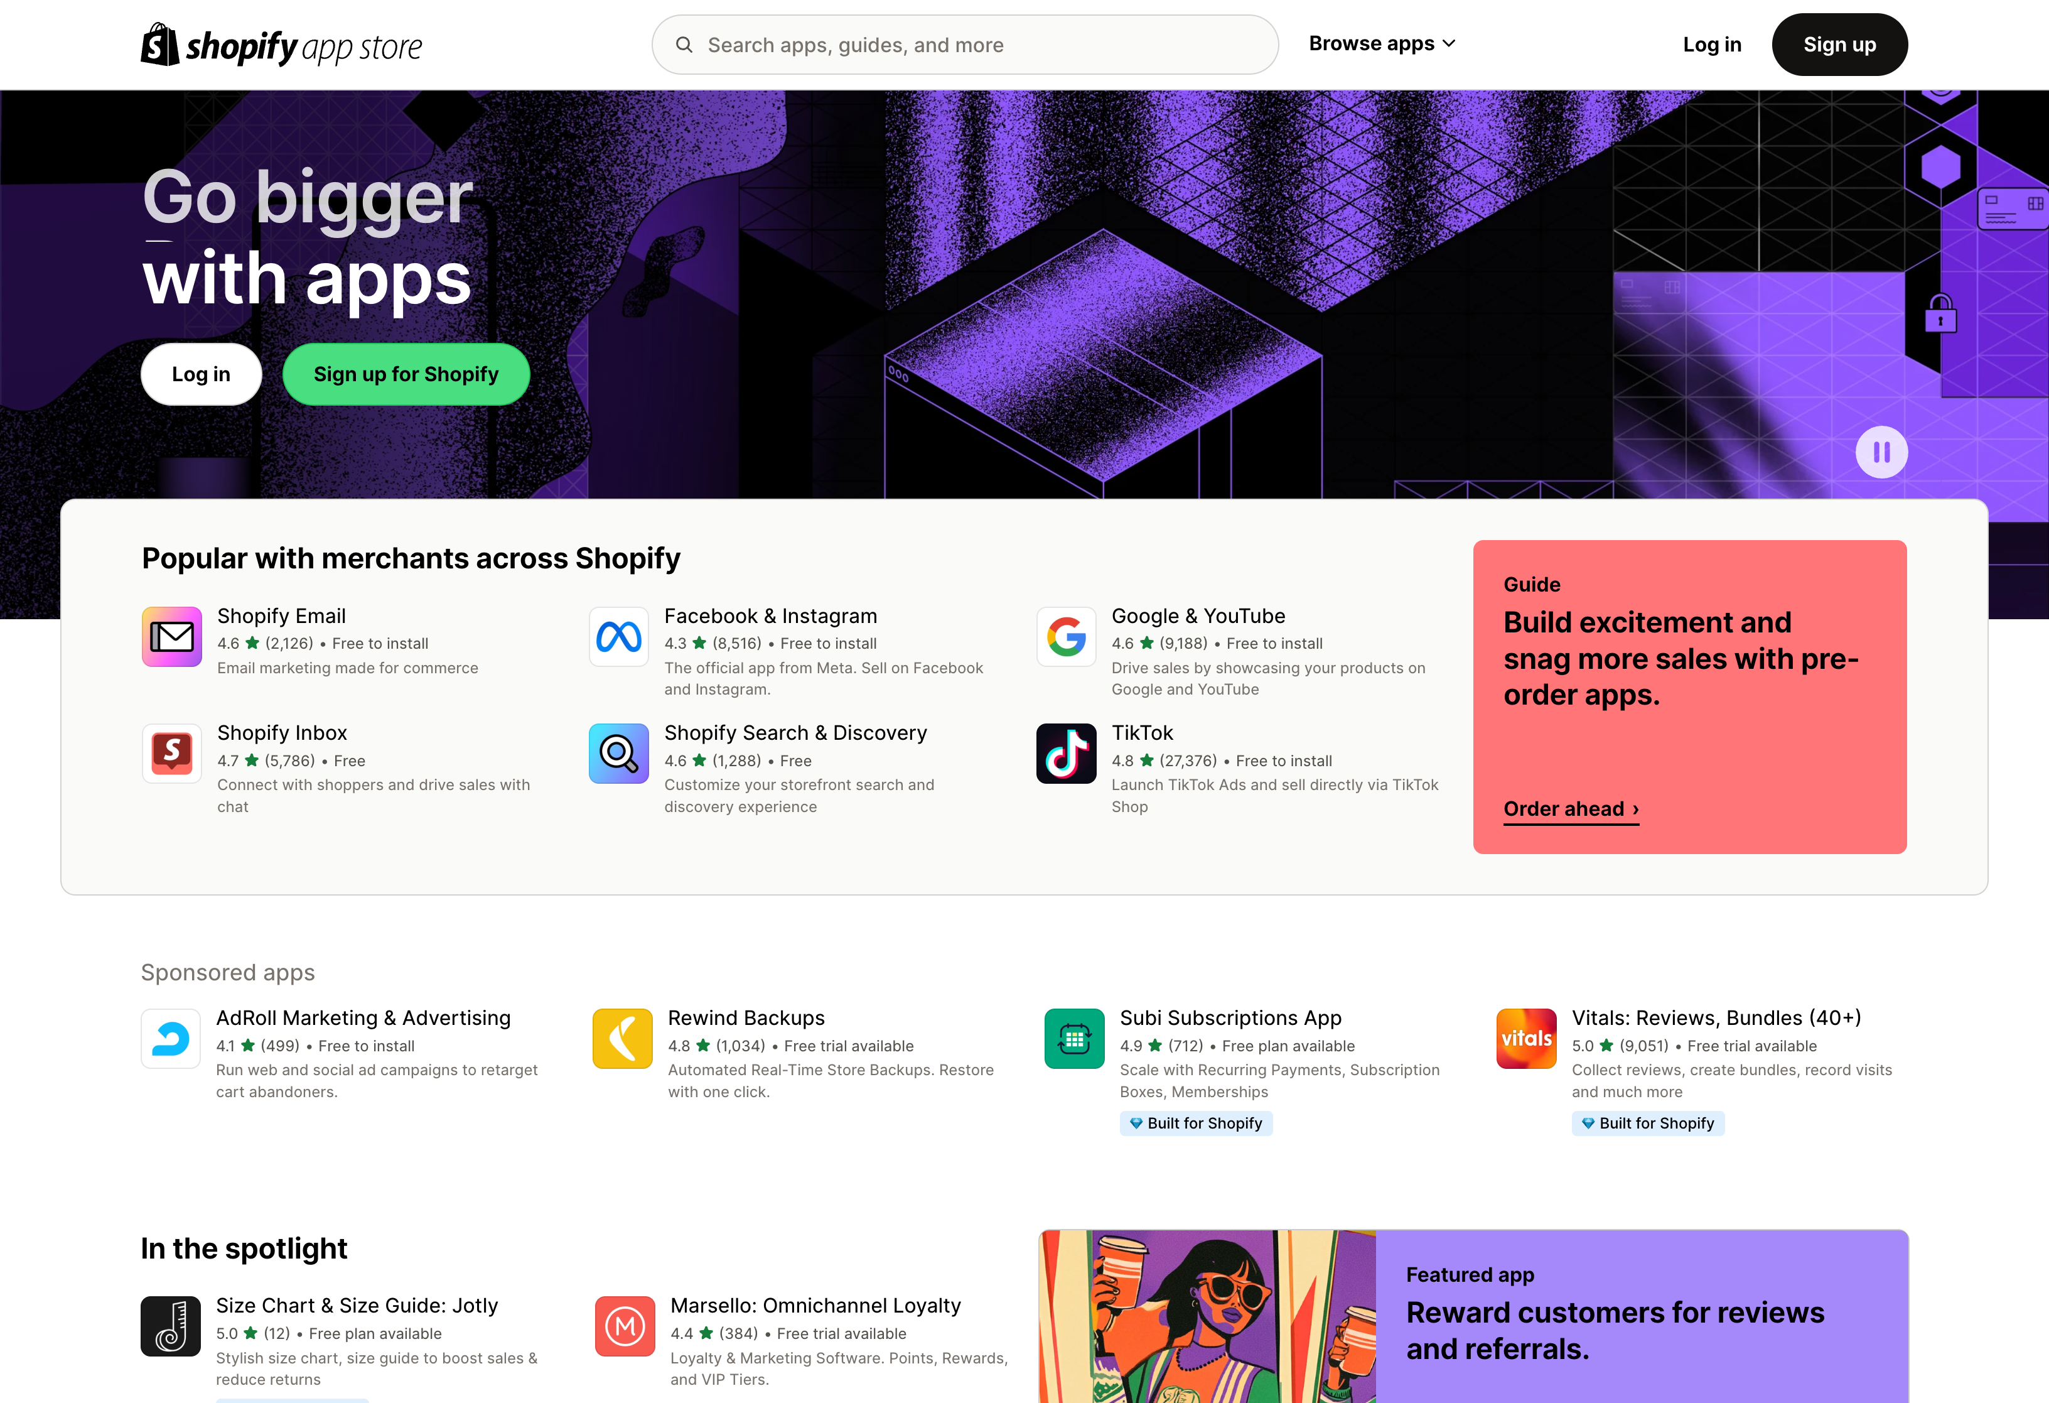Click Rewind Backups 'Free trial available' text
The image size is (2049, 1403).
(x=848, y=1046)
